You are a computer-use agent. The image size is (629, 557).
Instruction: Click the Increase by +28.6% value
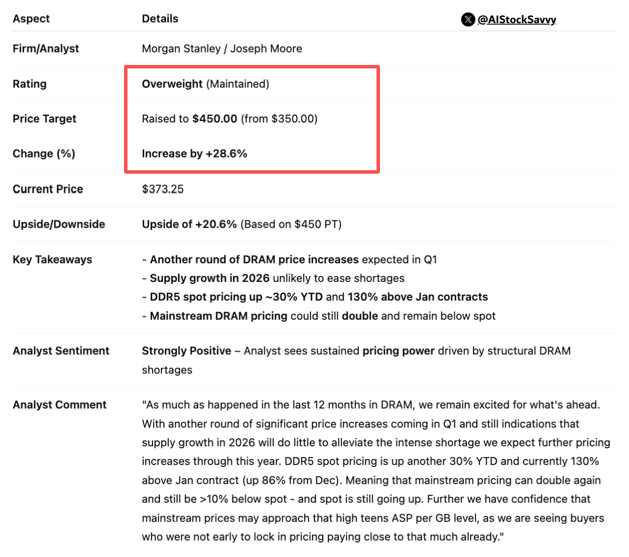[x=194, y=154]
